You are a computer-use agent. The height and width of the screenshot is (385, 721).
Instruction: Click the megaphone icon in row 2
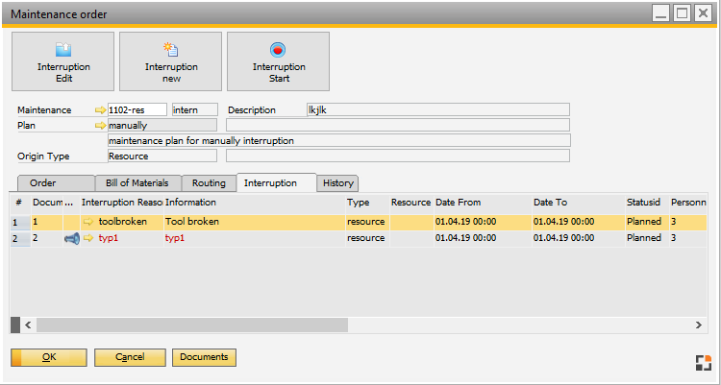coord(71,238)
